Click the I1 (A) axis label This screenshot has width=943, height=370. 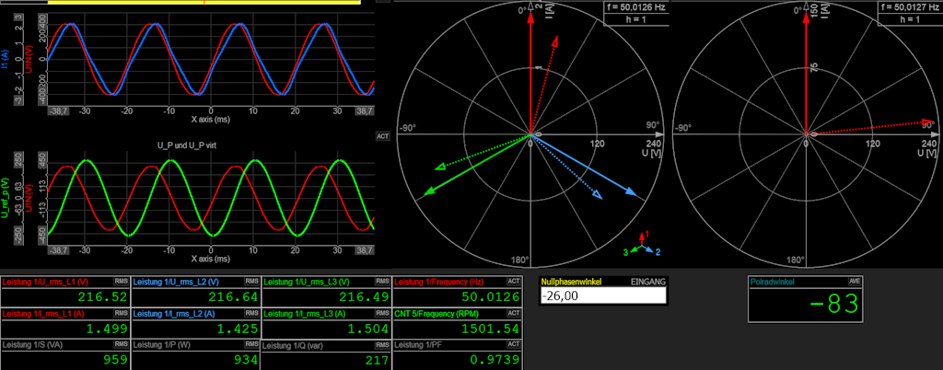pyautogui.click(x=5, y=59)
